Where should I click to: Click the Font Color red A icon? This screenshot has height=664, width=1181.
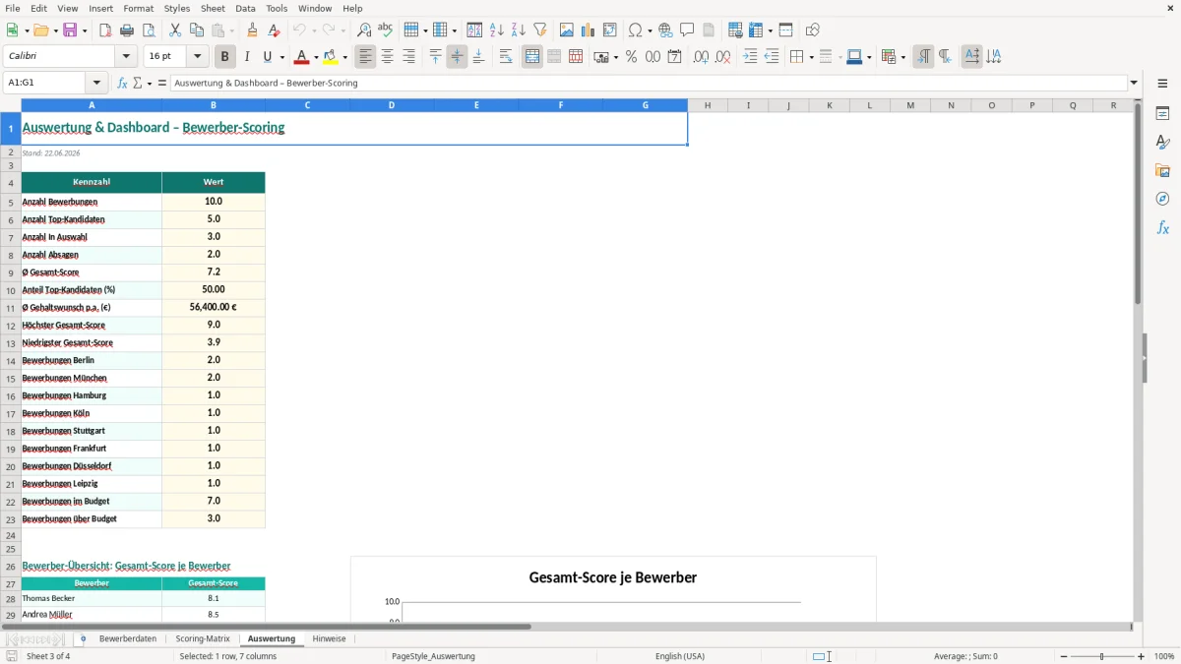point(301,57)
